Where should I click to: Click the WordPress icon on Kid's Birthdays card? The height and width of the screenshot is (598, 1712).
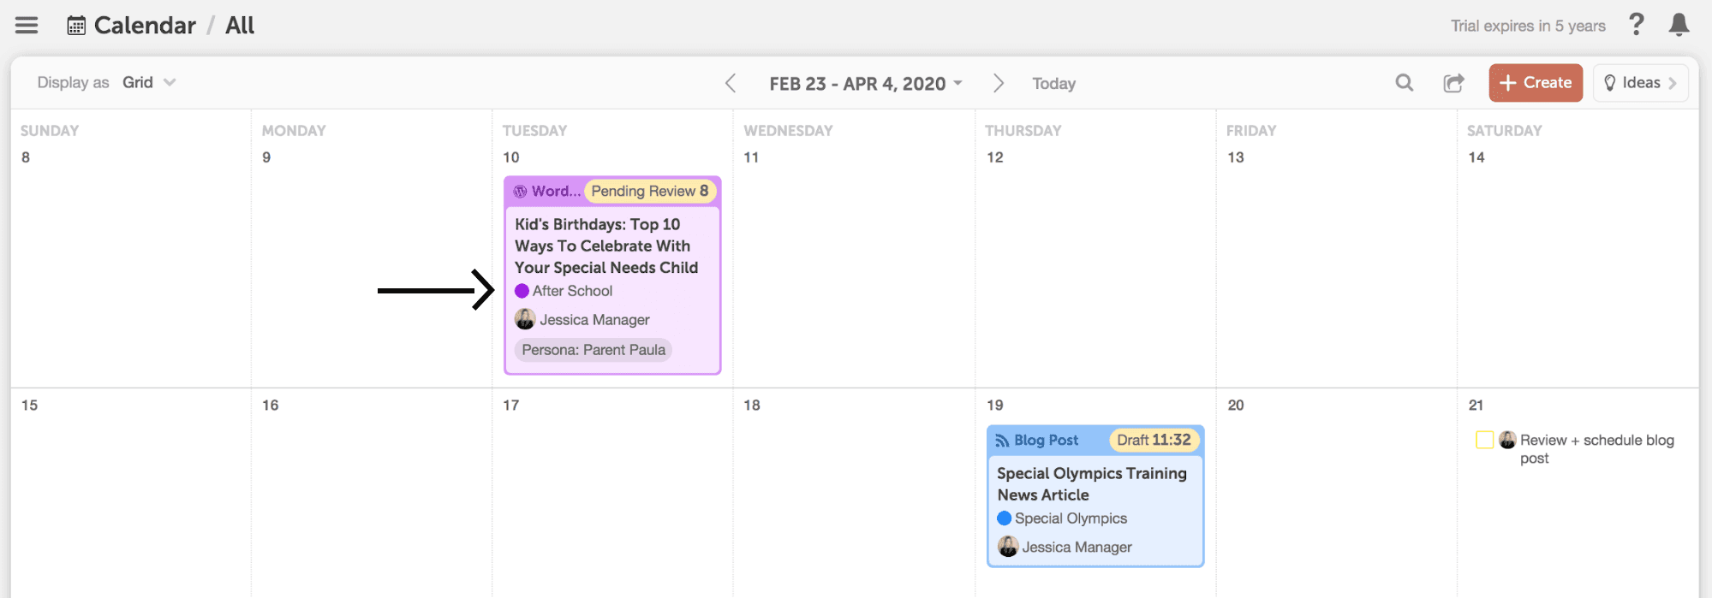[x=521, y=192]
